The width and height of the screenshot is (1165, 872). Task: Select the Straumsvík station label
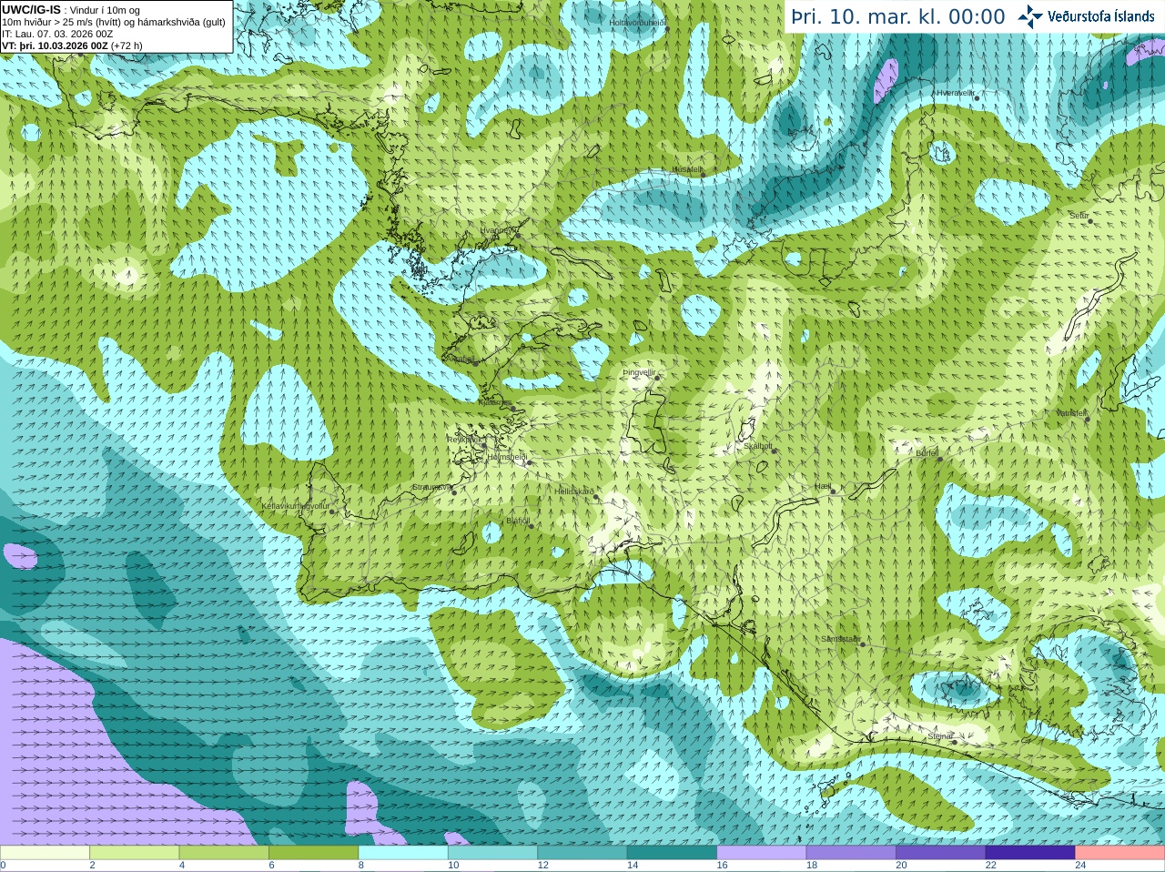pyautogui.click(x=431, y=487)
